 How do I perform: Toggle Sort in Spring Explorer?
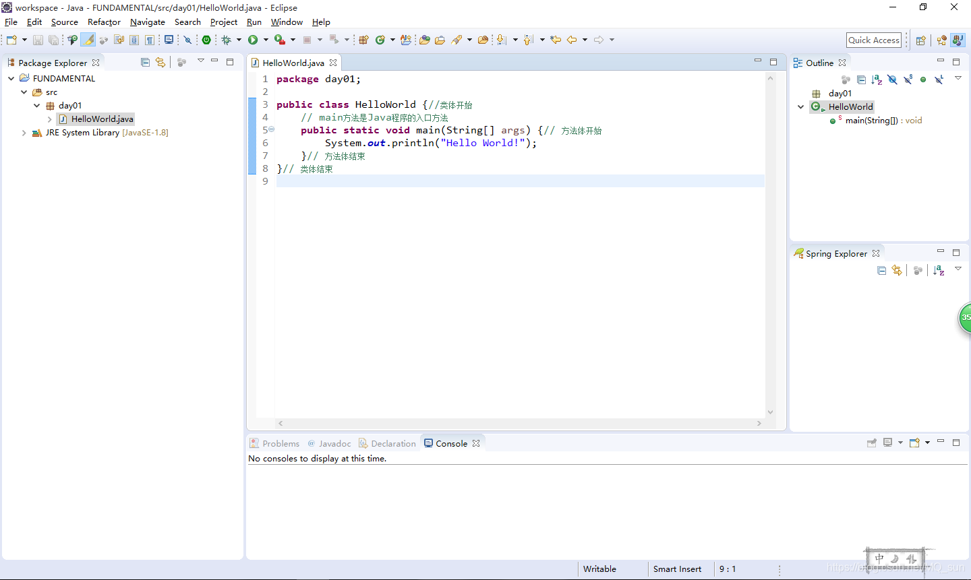click(939, 270)
